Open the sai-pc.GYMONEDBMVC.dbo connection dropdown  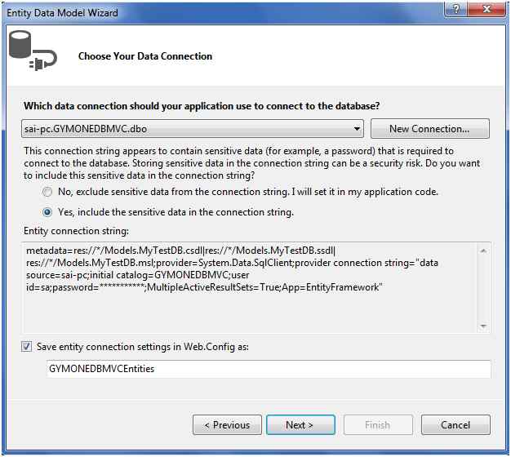(x=357, y=129)
